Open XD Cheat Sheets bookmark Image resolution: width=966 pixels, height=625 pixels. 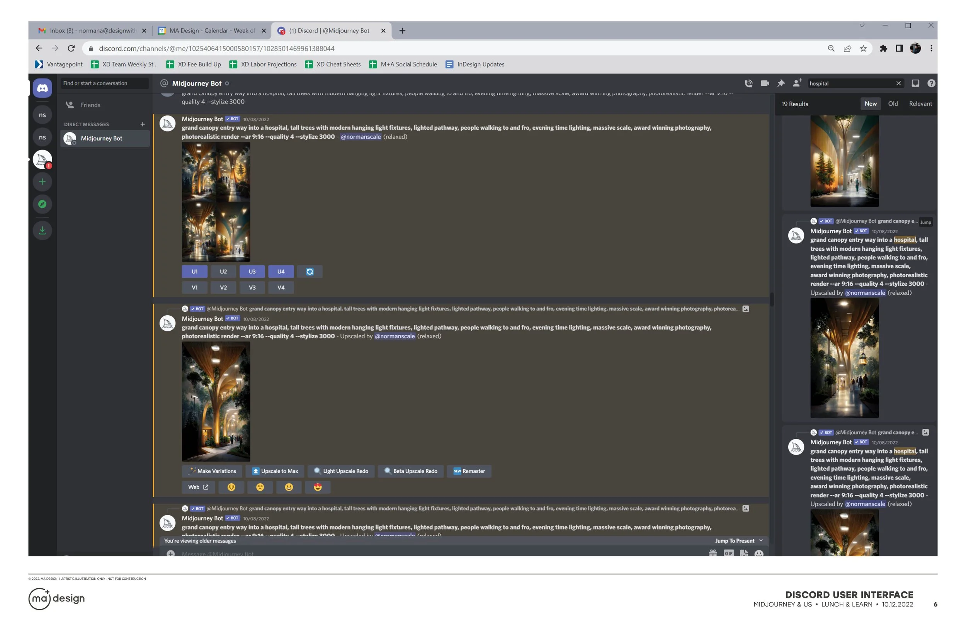[x=333, y=64]
